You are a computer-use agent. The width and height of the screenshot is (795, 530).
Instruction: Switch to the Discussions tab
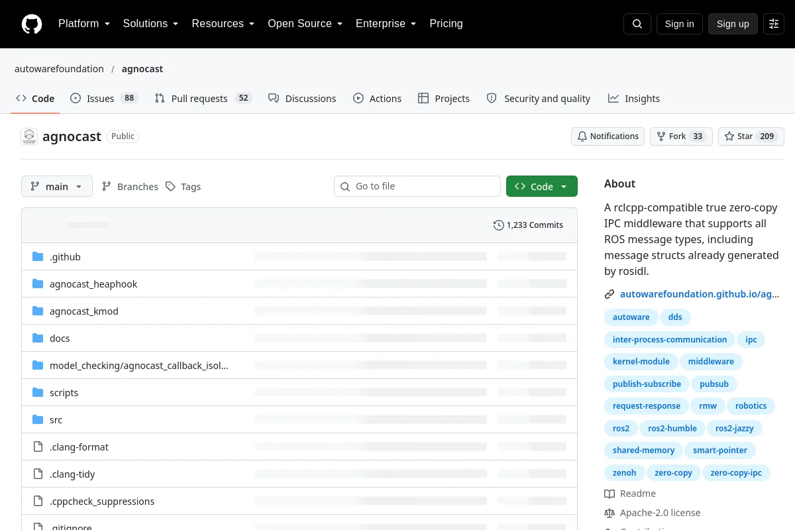(302, 99)
